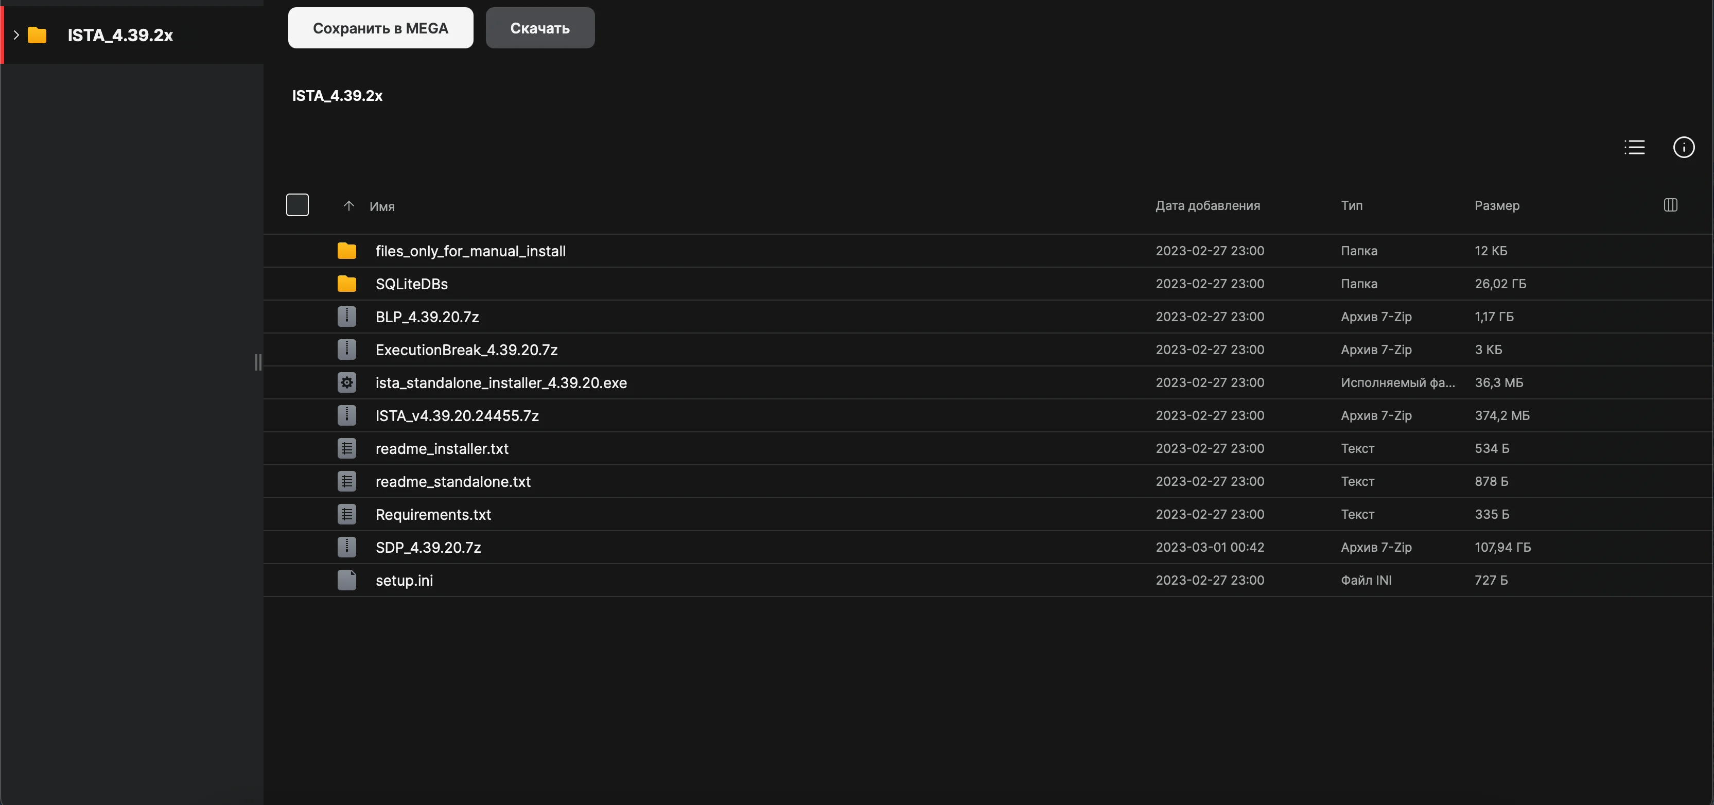The width and height of the screenshot is (1714, 805).
Task: Click the SQLiteDBs folder icon
Action: (x=346, y=284)
